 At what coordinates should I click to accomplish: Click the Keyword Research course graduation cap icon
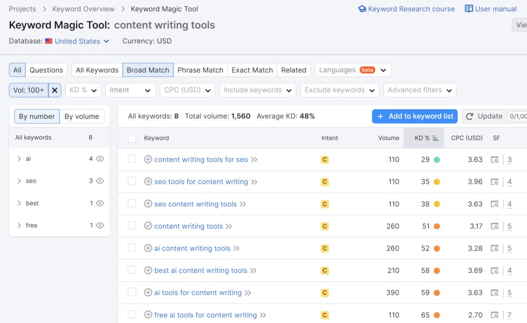click(362, 9)
